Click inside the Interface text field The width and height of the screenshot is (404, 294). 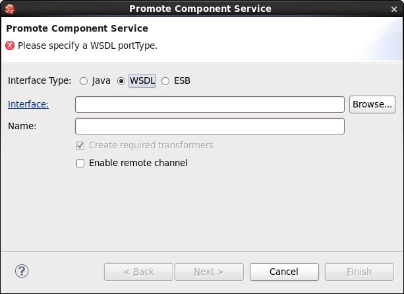(x=210, y=105)
